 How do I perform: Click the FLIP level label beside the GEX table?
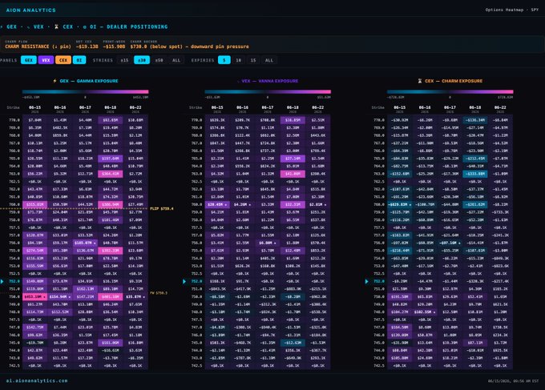(162, 209)
